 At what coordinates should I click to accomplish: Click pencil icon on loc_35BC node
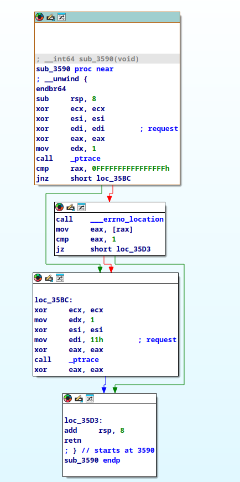point(49,278)
